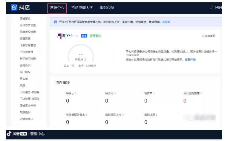Select 门店信息-微服务 in the sidebar
Viewport: 226px width, 141px height.
29,92
